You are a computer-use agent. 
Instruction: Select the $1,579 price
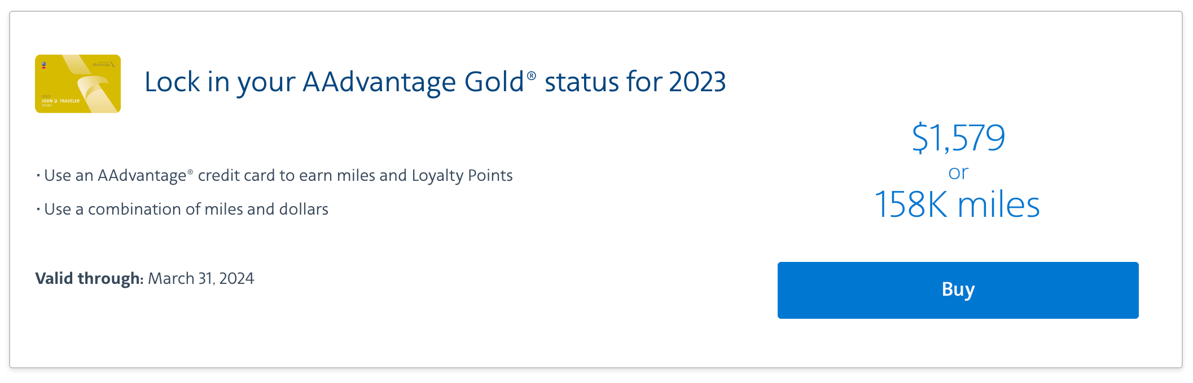(x=958, y=137)
